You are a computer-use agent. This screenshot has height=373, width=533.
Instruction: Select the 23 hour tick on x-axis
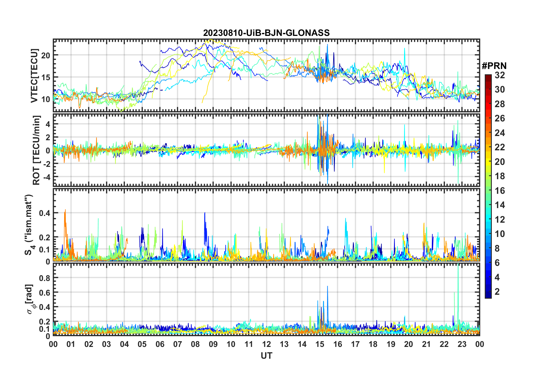[x=462, y=344]
